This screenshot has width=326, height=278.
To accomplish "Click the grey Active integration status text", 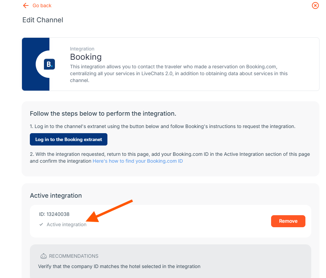I will click(x=67, y=224).
